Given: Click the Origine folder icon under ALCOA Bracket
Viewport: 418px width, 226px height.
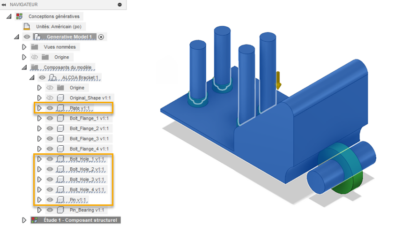Looking at the screenshot, I should pyautogui.click(x=60, y=88).
